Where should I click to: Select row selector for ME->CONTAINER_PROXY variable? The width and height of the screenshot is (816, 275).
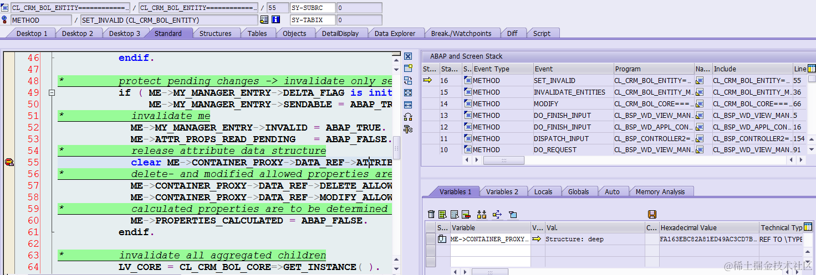pos(430,239)
